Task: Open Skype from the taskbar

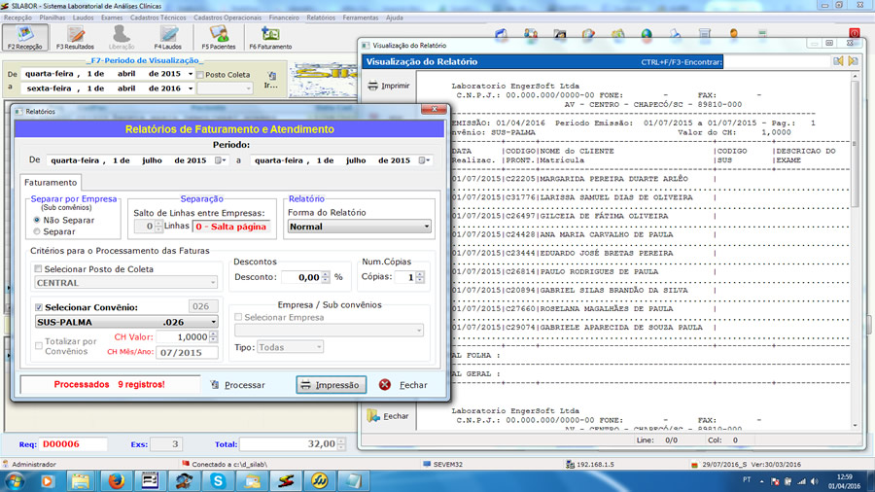Action: (x=217, y=480)
